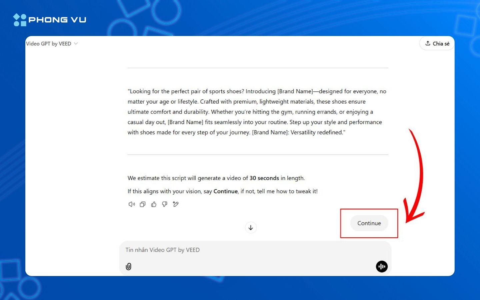Click the 'We estimate this script' sentence

coord(216,178)
